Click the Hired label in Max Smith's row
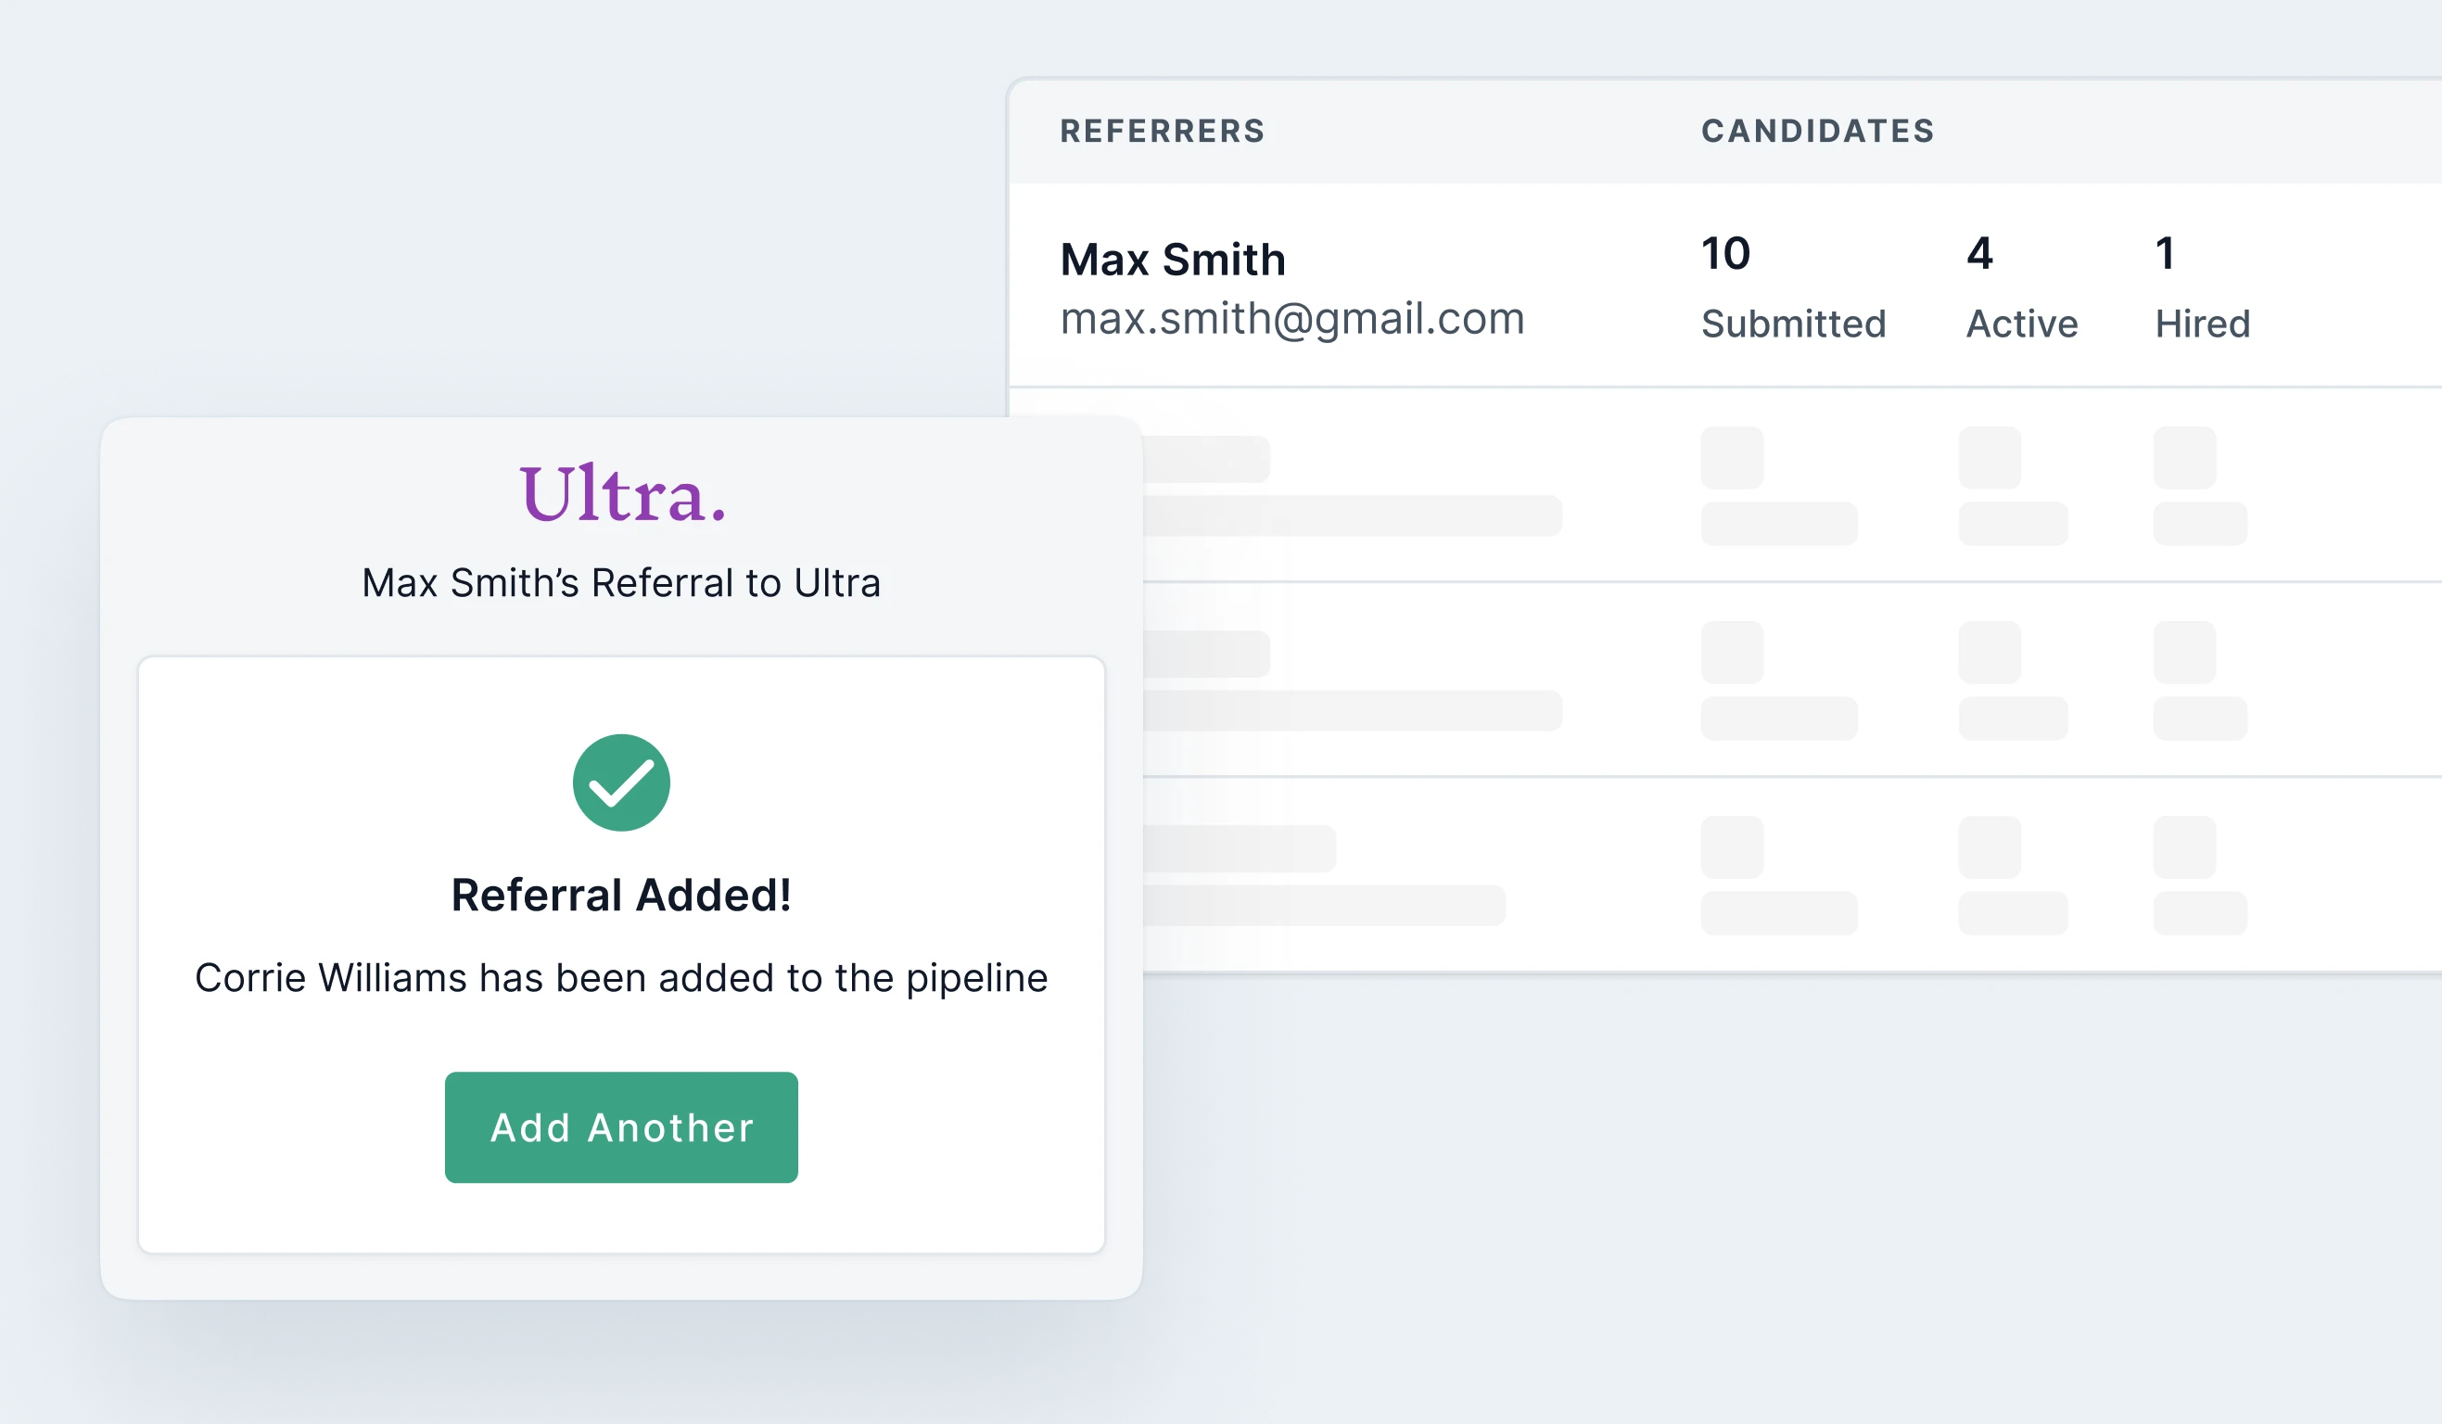This screenshot has width=2442, height=1424. pyautogui.click(x=2202, y=324)
